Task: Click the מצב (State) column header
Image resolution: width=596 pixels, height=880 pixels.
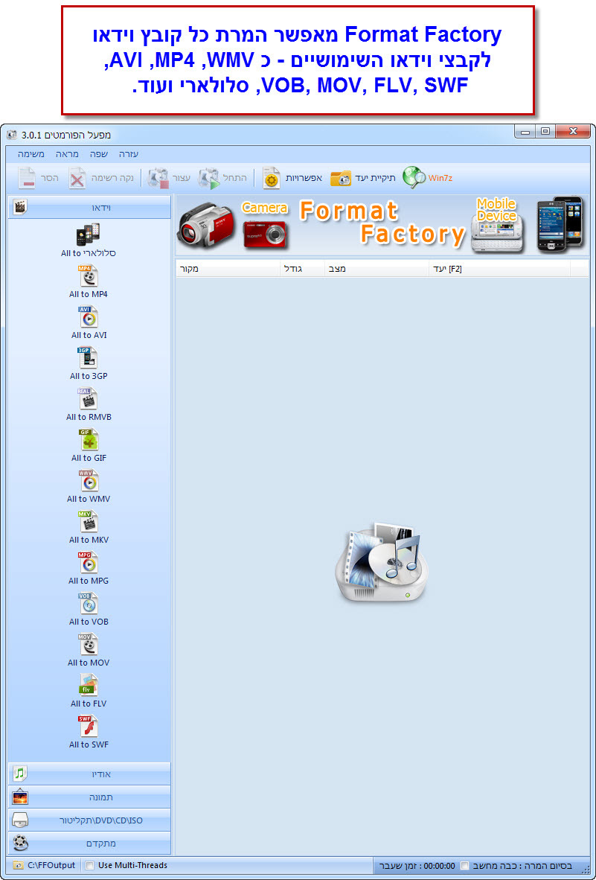Action: pyautogui.click(x=377, y=269)
